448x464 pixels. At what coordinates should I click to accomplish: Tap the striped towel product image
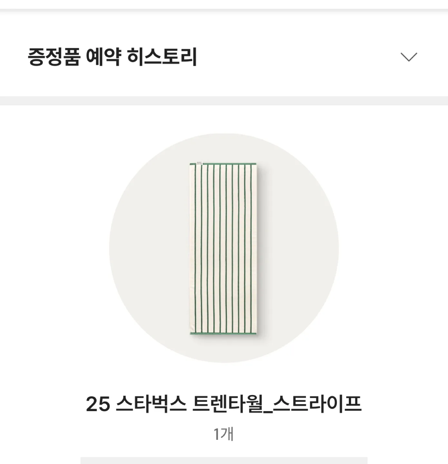pyautogui.click(x=224, y=249)
